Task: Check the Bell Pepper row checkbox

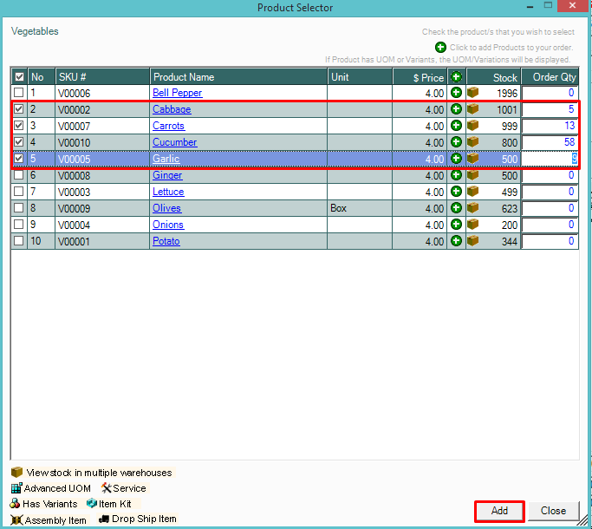Action: 19,93
